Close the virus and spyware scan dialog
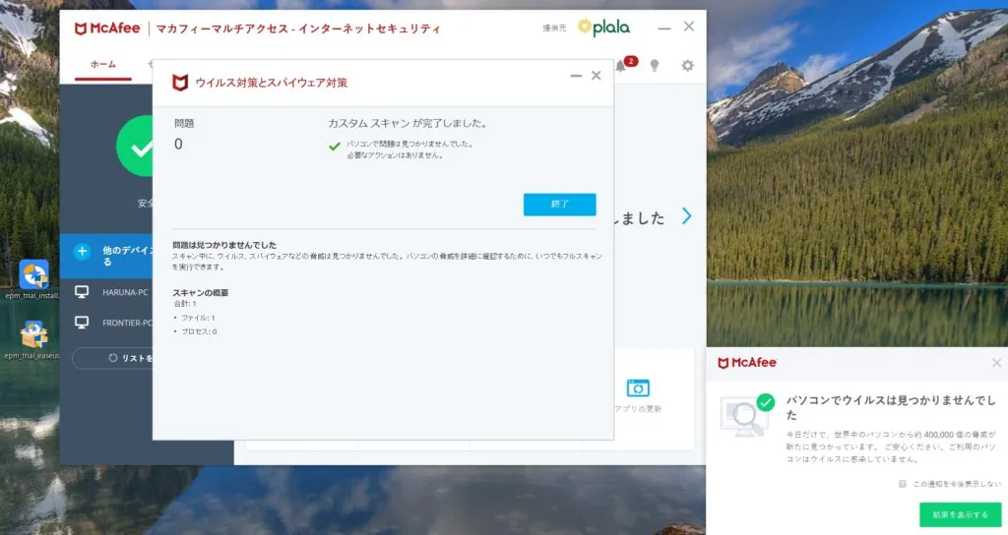The image size is (1008, 535). [596, 76]
